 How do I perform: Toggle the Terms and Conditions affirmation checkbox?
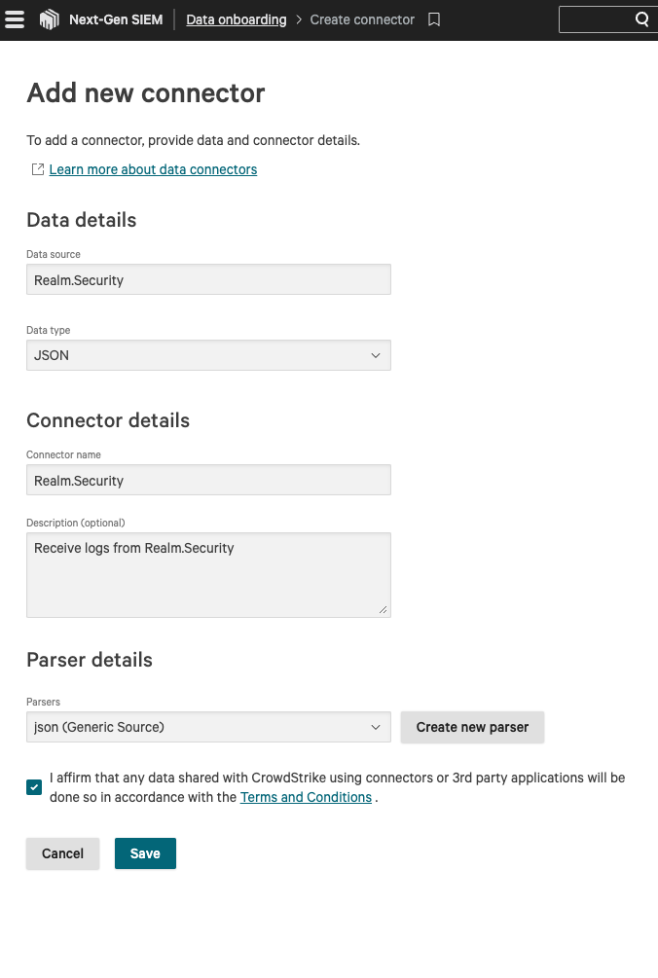(x=35, y=787)
